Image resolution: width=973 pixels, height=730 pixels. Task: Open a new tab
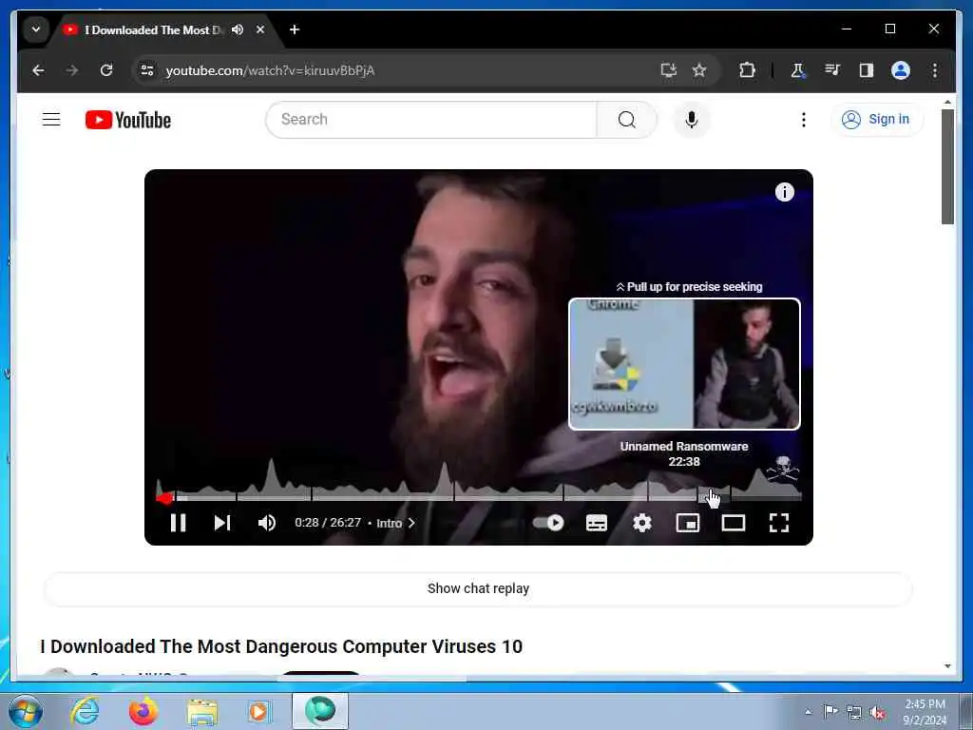(295, 29)
